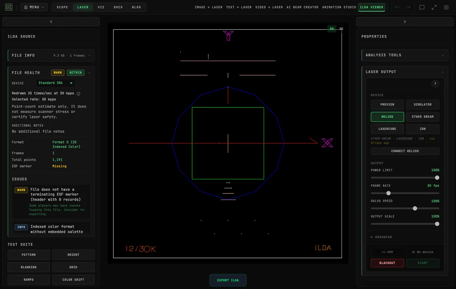Go to the Docs tab
The width and height of the screenshot is (456, 289).
click(118, 7)
